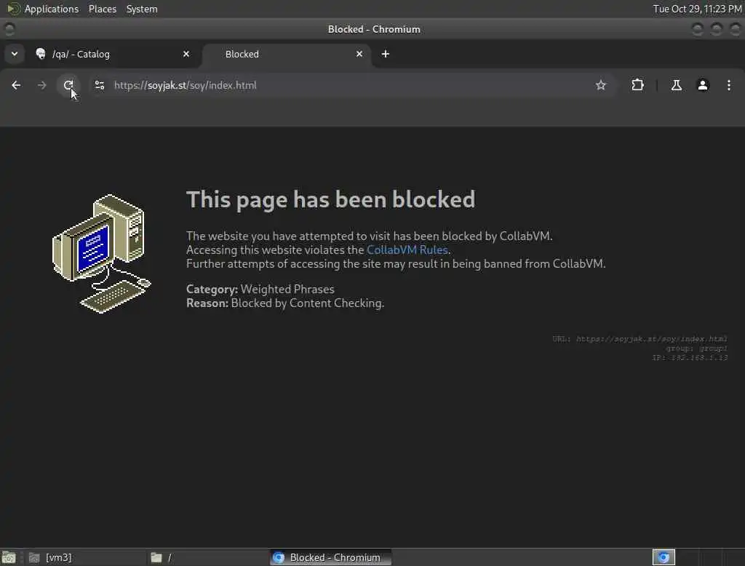745x566 pixels.
Task: Open the Chromium three-dot menu
Action: click(729, 85)
